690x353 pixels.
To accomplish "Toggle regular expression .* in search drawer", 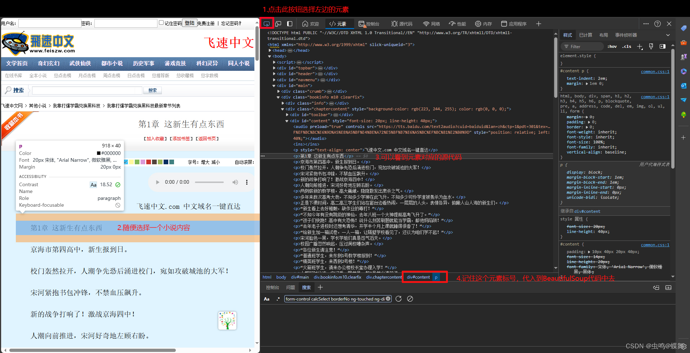I will tap(278, 299).
